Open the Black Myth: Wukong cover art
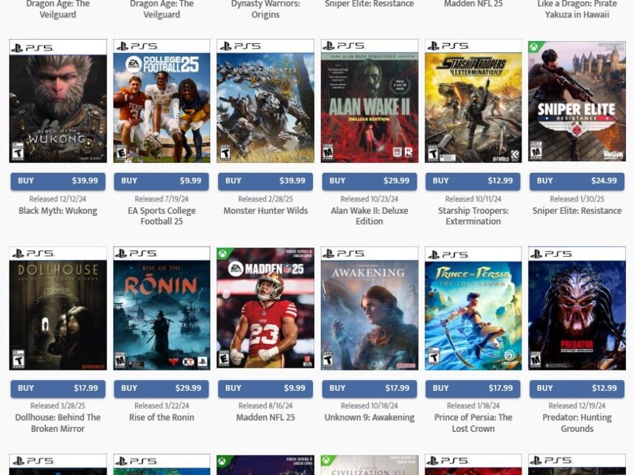The height and width of the screenshot is (475, 633). pos(58,101)
